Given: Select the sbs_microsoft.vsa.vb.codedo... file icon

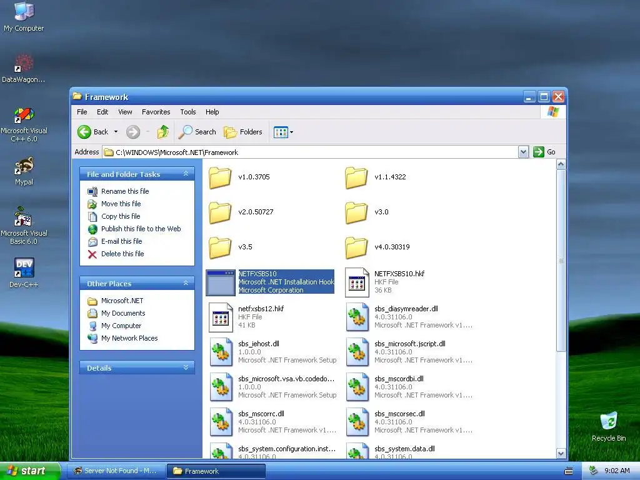Looking at the screenshot, I should pos(221,387).
